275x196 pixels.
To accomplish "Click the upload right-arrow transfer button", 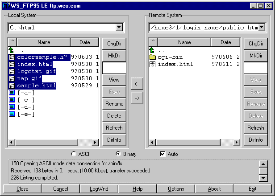I will 137,98.
